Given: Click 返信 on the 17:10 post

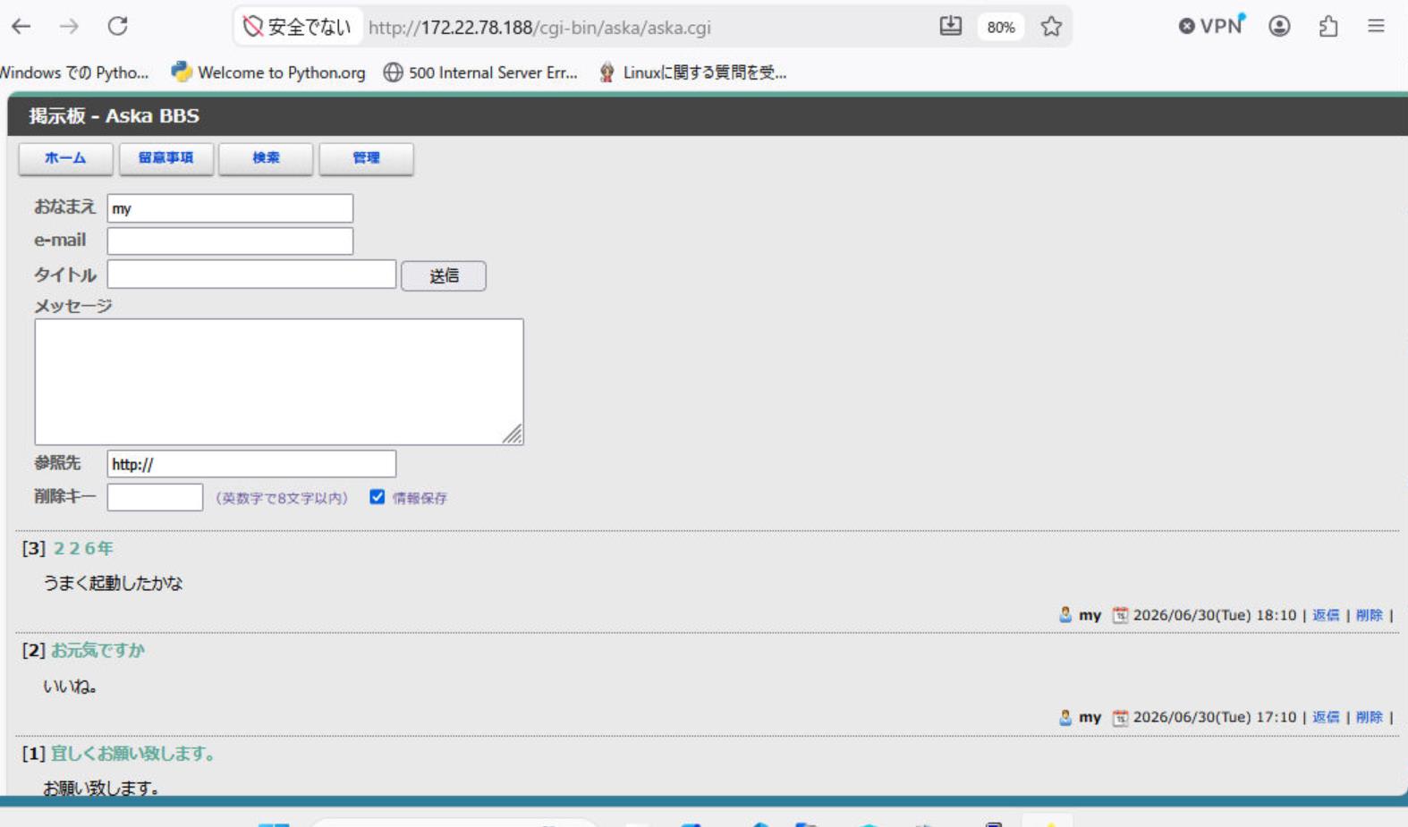Looking at the screenshot, I should point(1326,717).
